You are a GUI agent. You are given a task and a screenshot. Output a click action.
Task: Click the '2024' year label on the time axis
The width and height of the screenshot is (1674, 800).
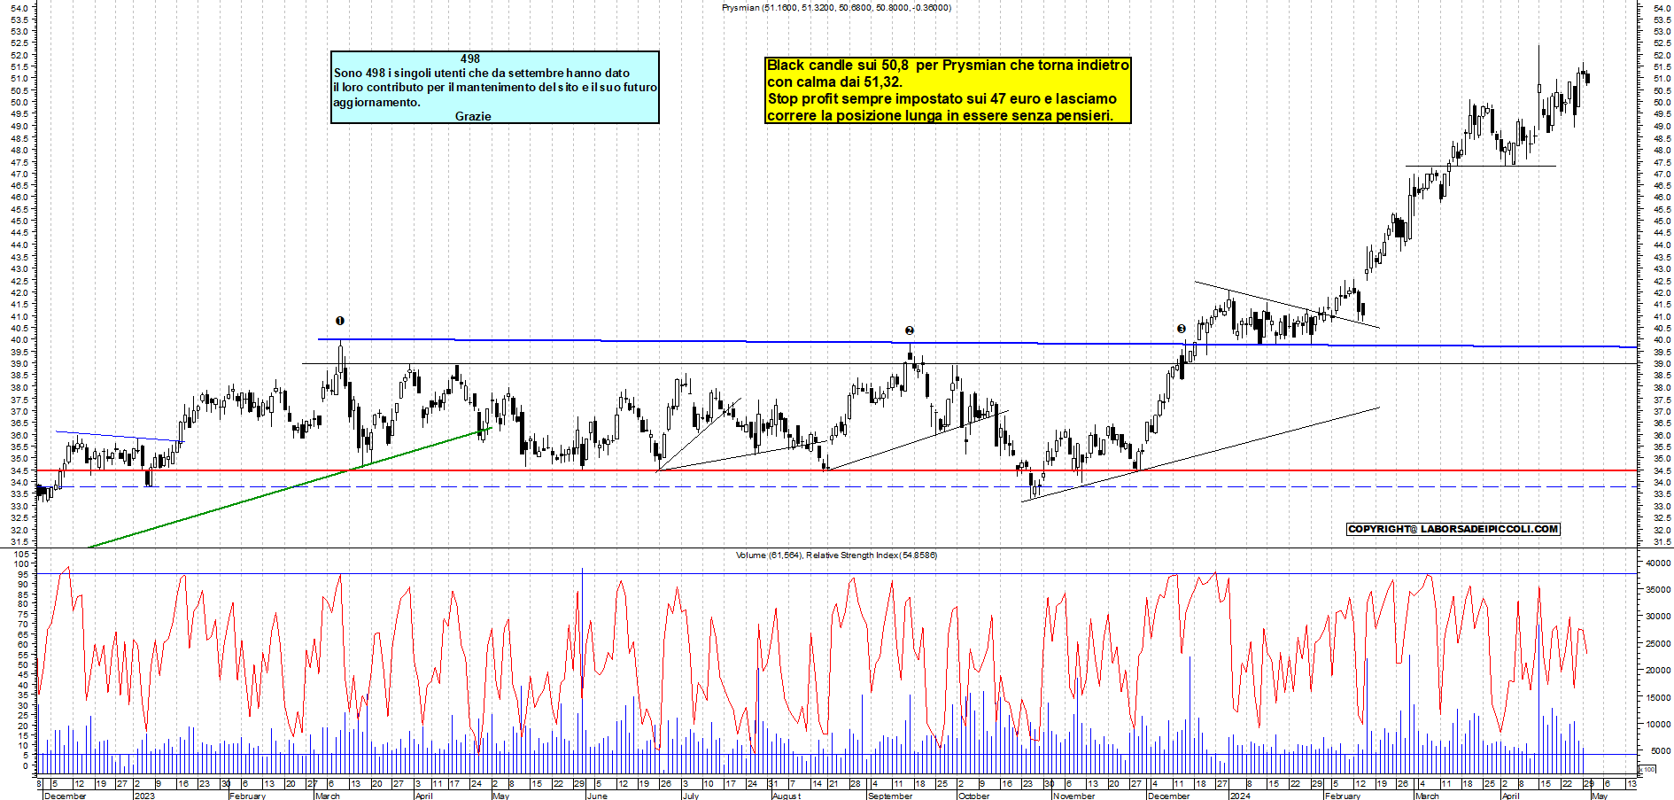coord(1240,796)
